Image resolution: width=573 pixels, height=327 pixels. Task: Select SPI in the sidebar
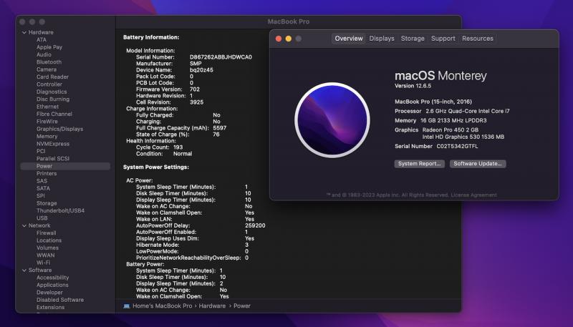(41, 196)
